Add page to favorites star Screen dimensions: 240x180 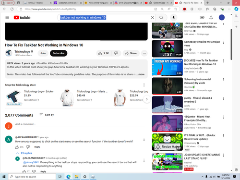point(176,9)
